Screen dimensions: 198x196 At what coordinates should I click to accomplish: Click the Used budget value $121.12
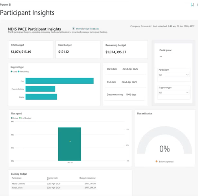[63, 52]
